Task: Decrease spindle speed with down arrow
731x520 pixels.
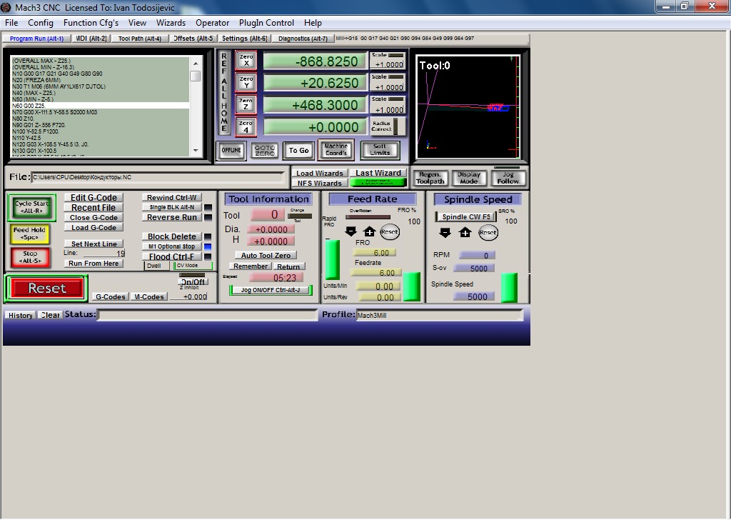Action: pos(445,232)
